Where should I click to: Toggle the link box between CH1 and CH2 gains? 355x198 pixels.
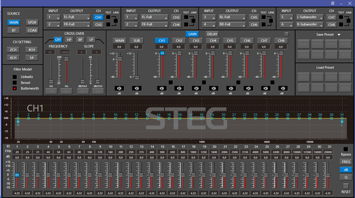pyautogui.click(x=171, y=83)
